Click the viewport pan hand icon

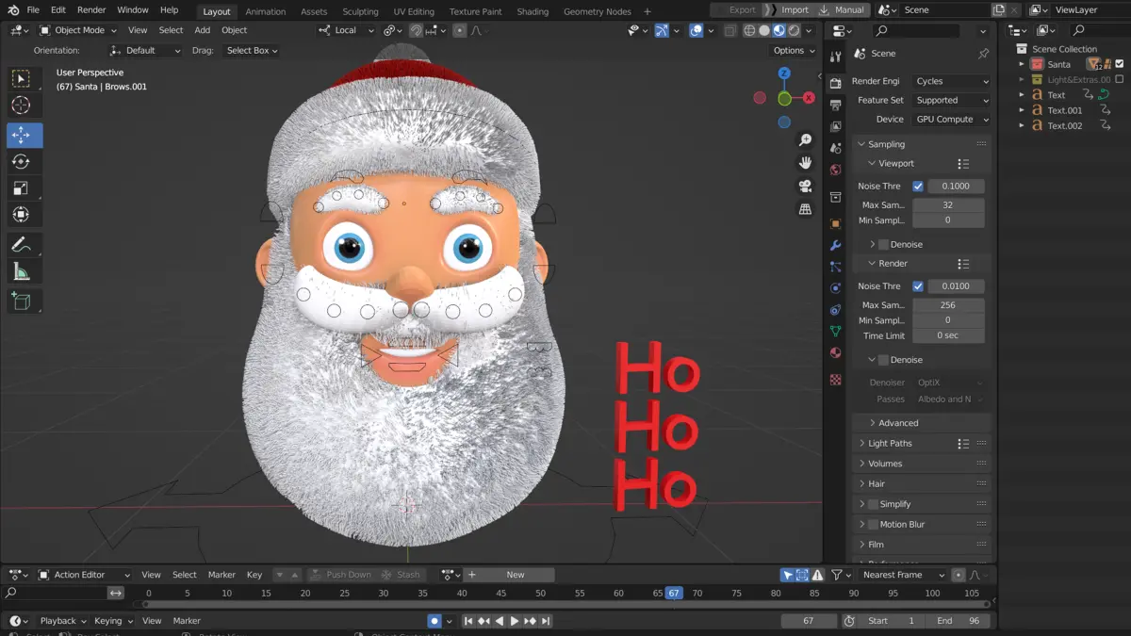(805, 163)
